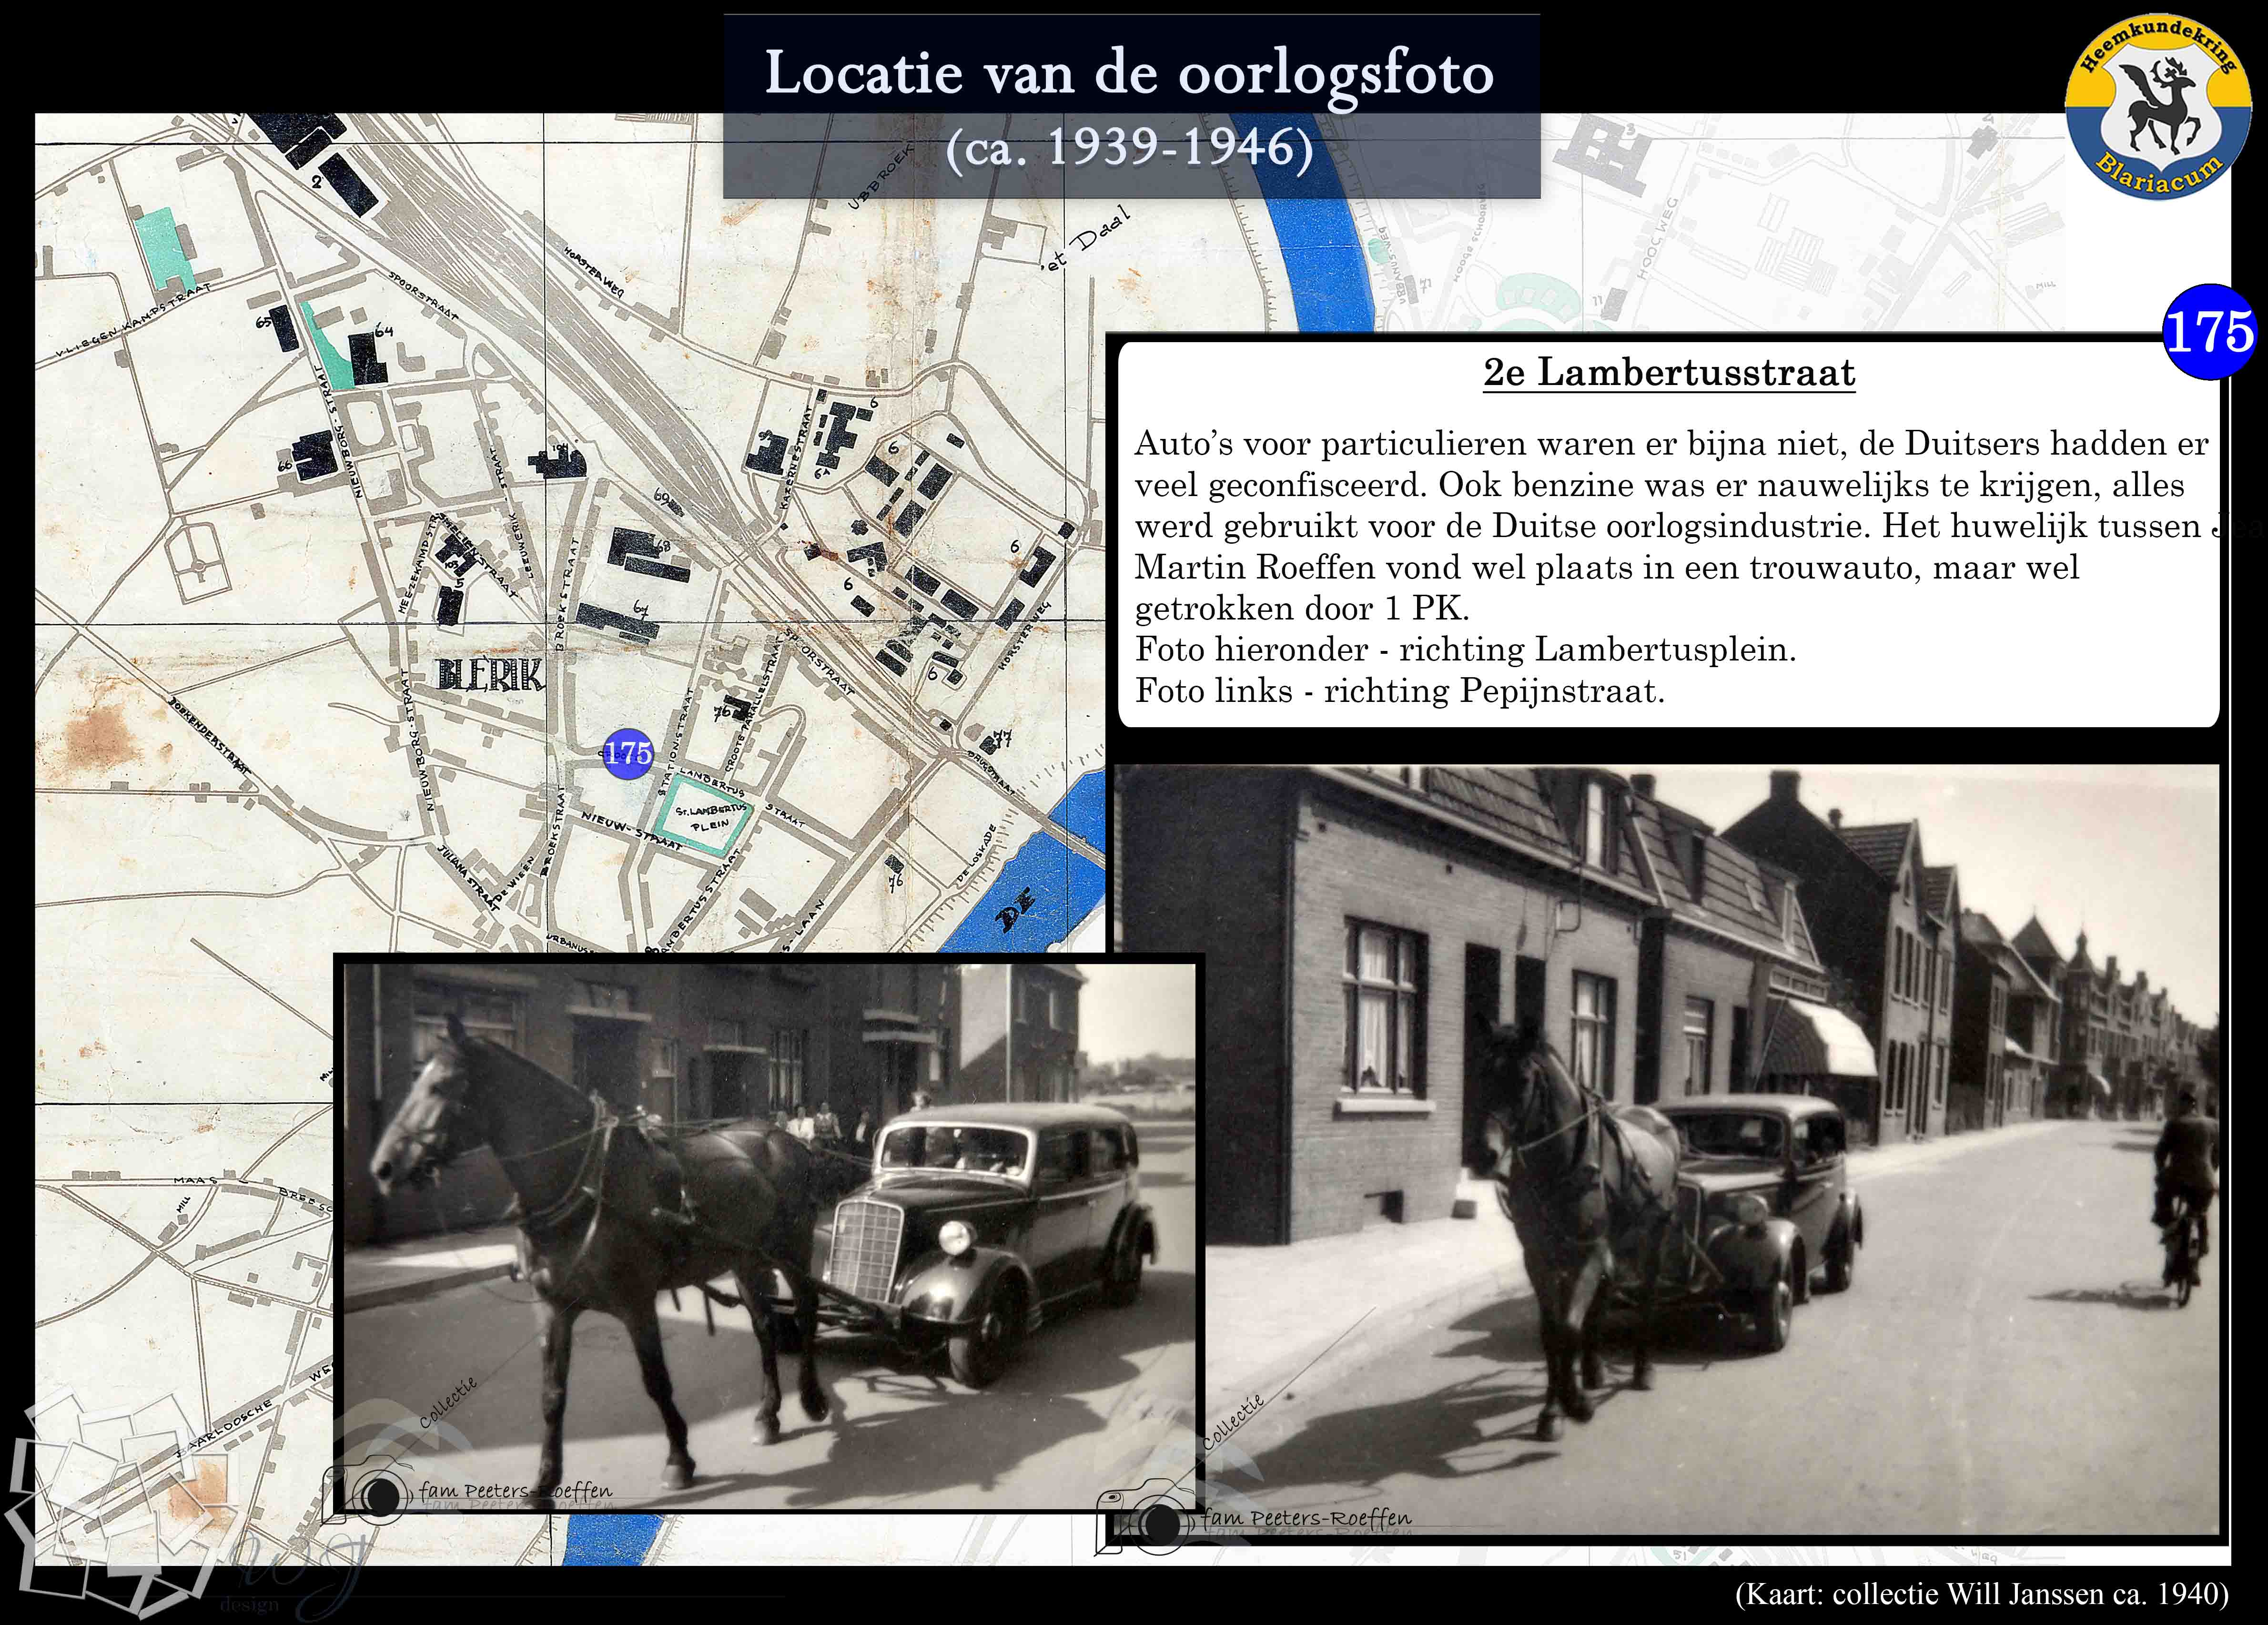Click the Heemkundekring Blariacum deer logo

2159,108
